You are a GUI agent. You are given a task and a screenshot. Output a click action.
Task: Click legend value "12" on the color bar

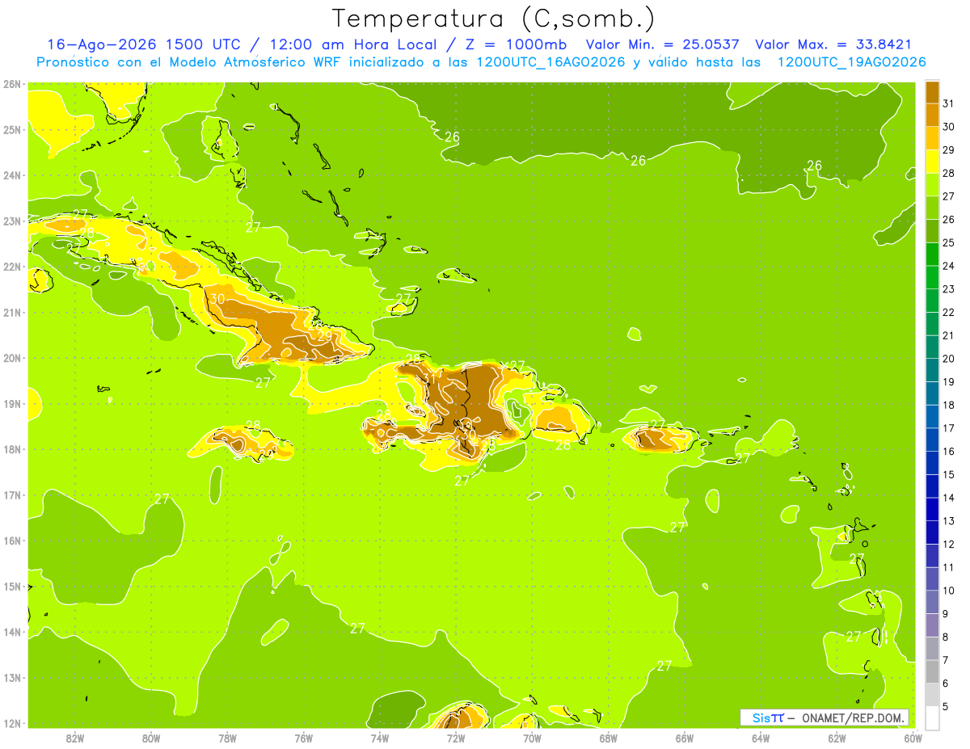(948, 544)
